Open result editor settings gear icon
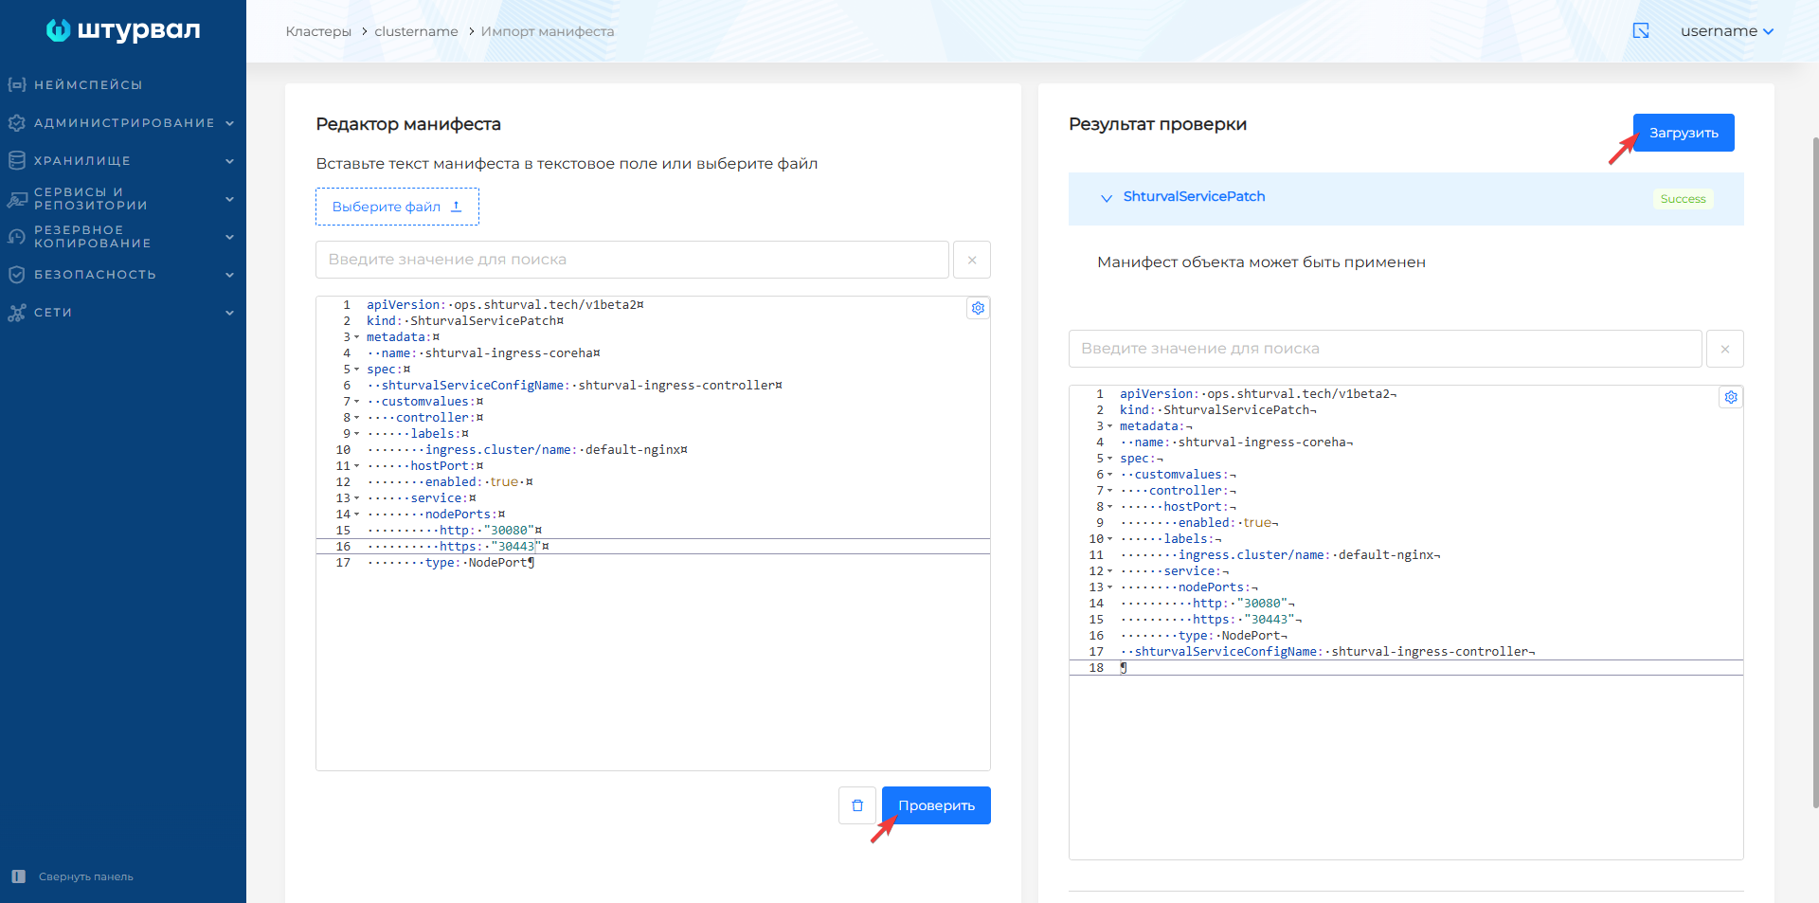This screenshot has width=1819, height=903. (x=1731, y=397)
